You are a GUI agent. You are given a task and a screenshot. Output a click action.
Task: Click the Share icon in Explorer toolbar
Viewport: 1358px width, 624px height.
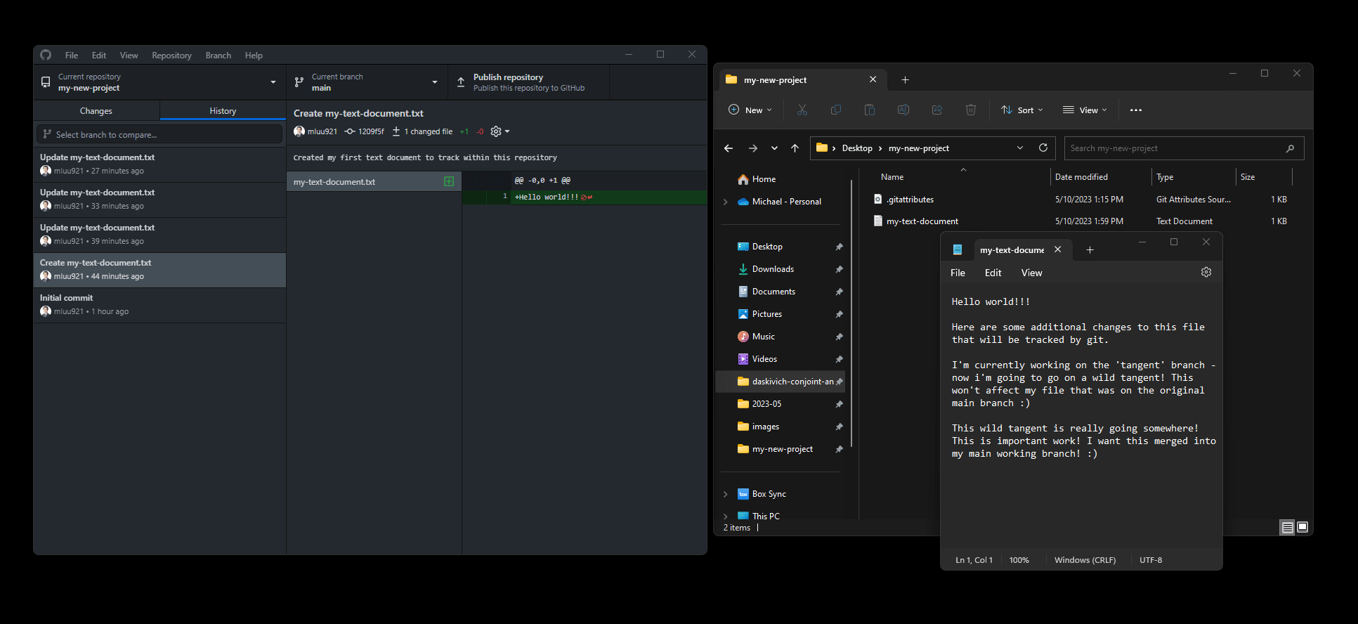coord(936,110)
